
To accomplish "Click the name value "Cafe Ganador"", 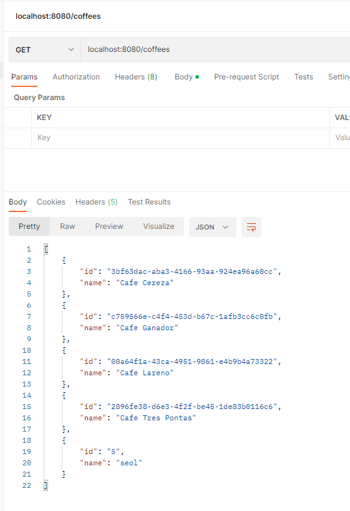I will [x=147, y=328].
